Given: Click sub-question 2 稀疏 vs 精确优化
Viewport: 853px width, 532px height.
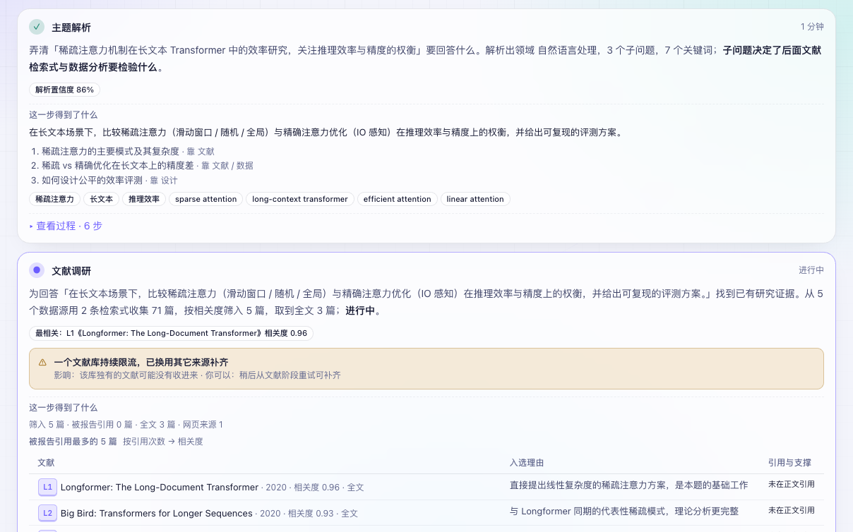Looking at the screenshot, I should (117, 166).
